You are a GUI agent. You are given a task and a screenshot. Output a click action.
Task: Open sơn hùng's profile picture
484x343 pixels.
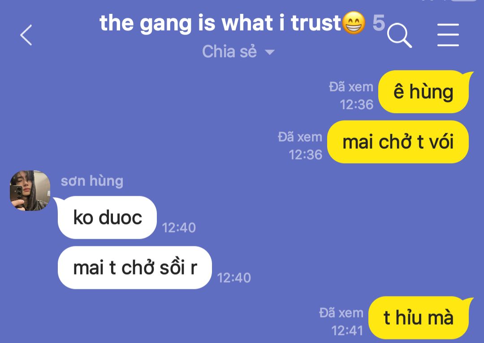point(30,191)
